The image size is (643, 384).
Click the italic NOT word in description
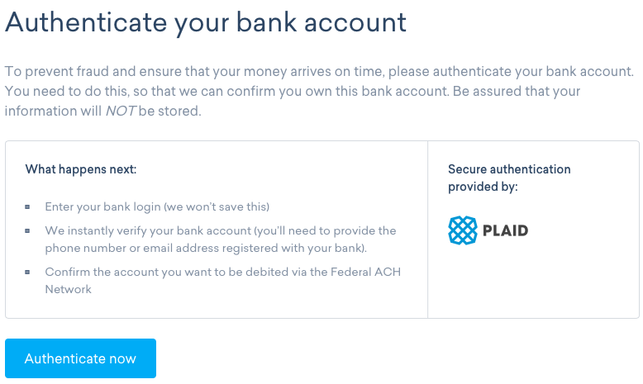[x=121, y=111]
